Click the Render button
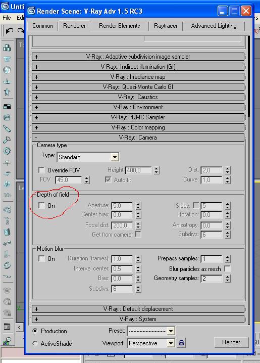Viewport: 260px width, 363px height. pyautogui.click(x=231, y=342)
